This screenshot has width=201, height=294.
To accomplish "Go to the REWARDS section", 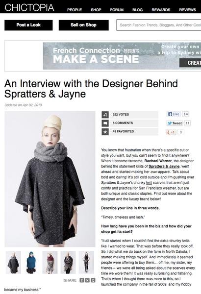I will pos(161,10).
